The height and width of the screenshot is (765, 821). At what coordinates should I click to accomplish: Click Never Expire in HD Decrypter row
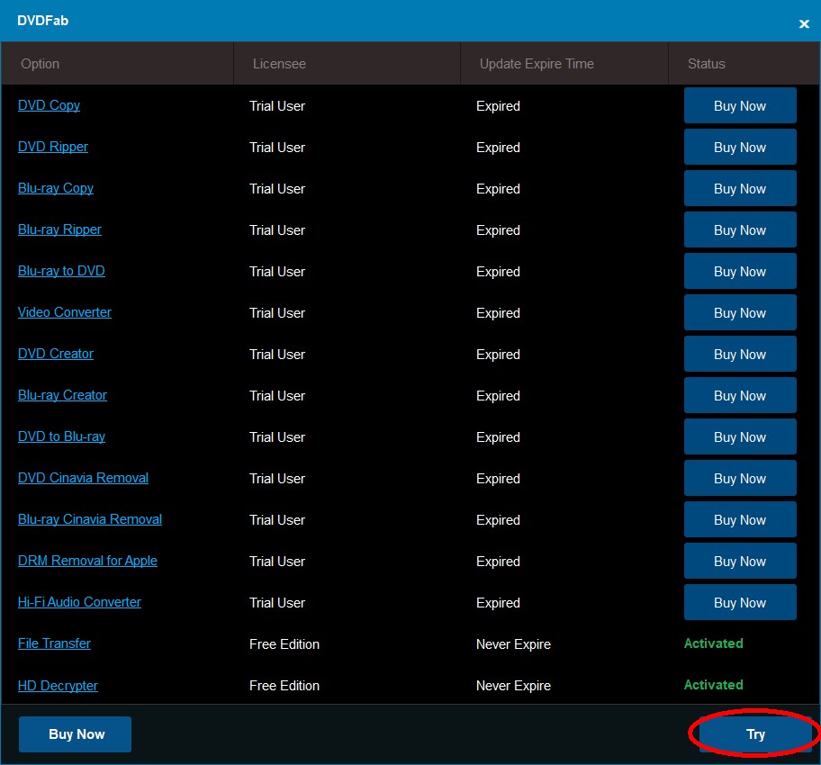pyautogui.click(x=513, y=686)
